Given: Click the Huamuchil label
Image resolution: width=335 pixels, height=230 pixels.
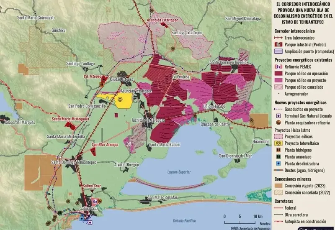Looking at the screenshot, I should (x=261, y=141).
